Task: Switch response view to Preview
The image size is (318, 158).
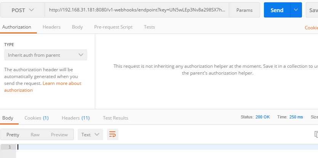Action: click(x=59, y=134)
